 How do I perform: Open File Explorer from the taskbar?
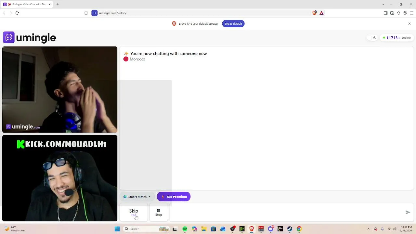[204, 229]
